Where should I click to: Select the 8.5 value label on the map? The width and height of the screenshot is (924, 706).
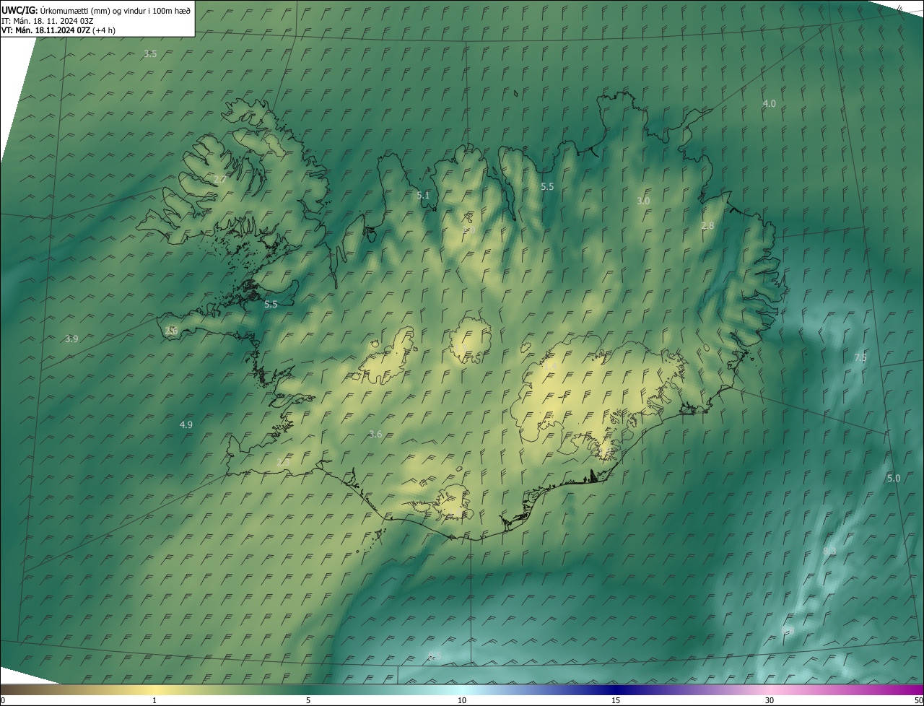435,655
